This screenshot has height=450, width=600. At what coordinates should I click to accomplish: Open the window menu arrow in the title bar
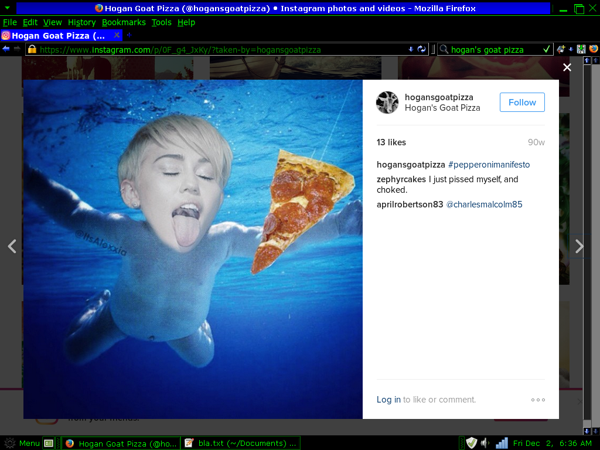click(x=7, y=8)
